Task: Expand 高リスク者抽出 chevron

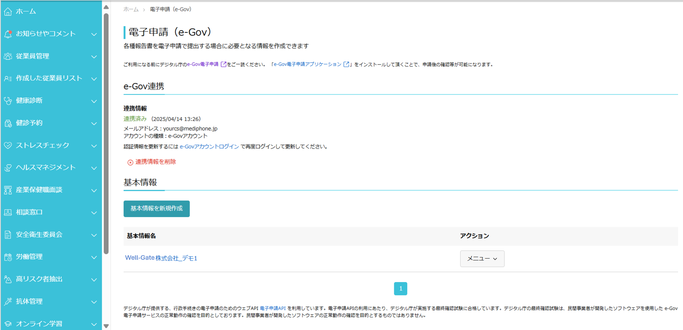Action: 94,280
